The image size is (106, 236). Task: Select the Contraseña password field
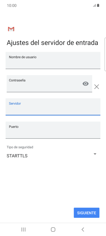49,84
